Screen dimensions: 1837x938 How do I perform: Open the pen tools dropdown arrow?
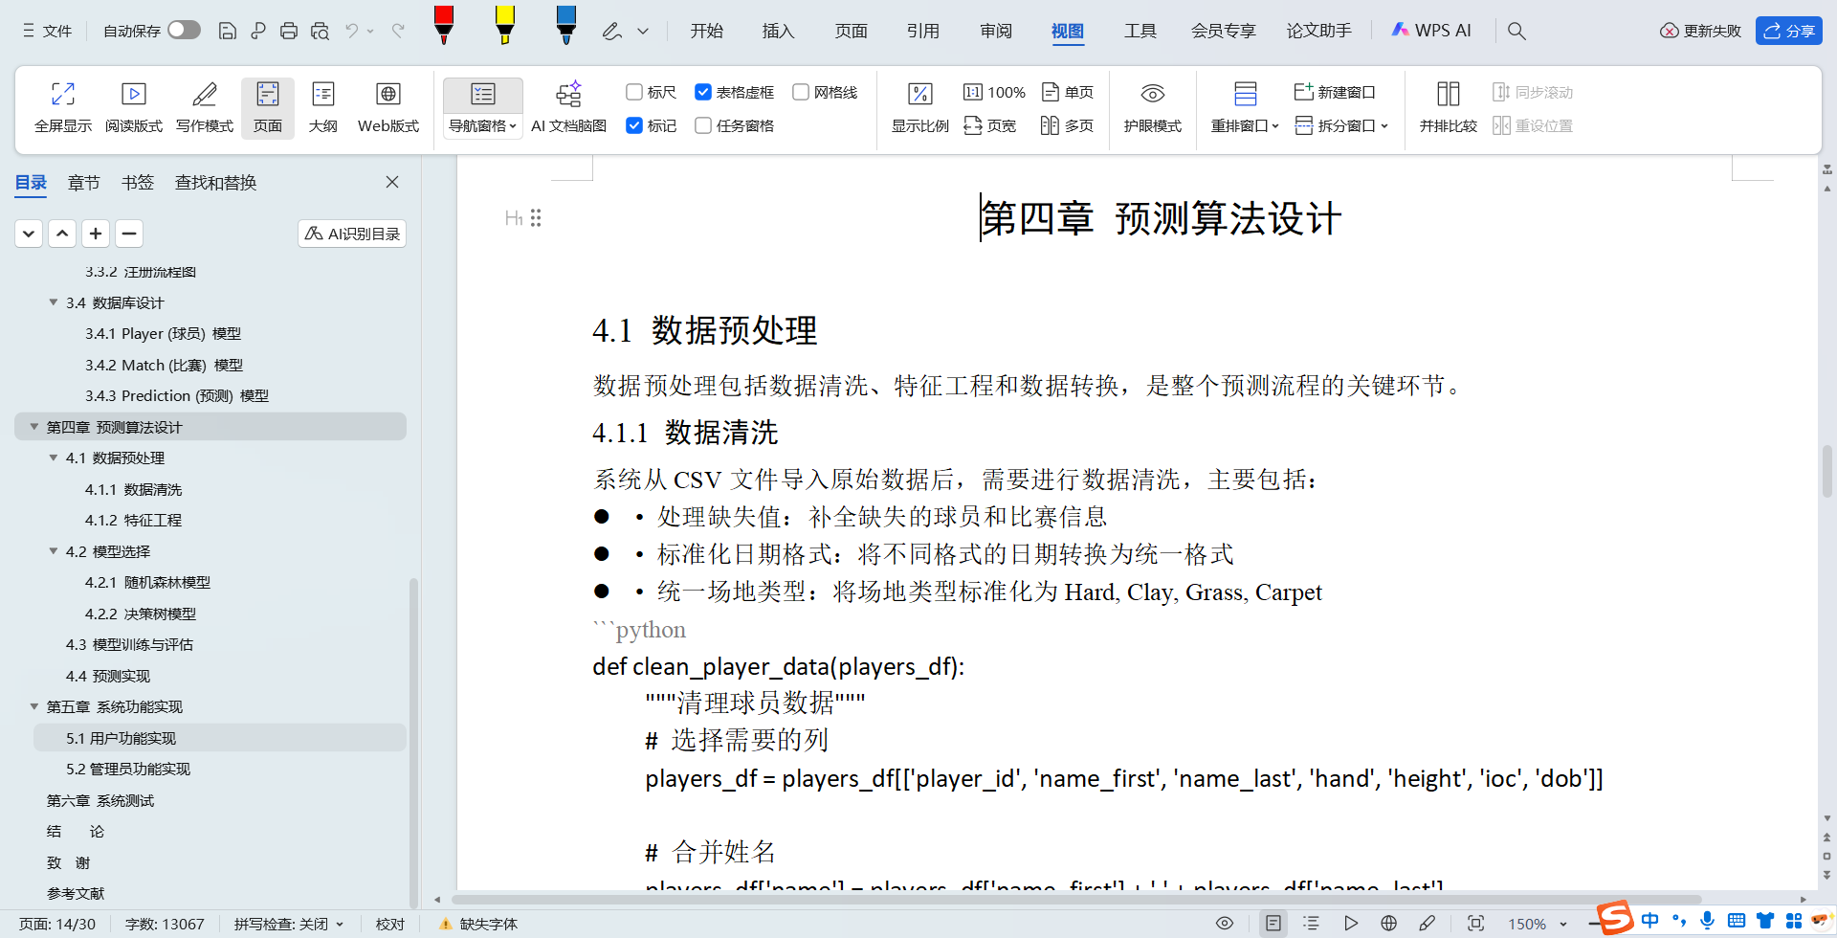(x=643, y=32)
